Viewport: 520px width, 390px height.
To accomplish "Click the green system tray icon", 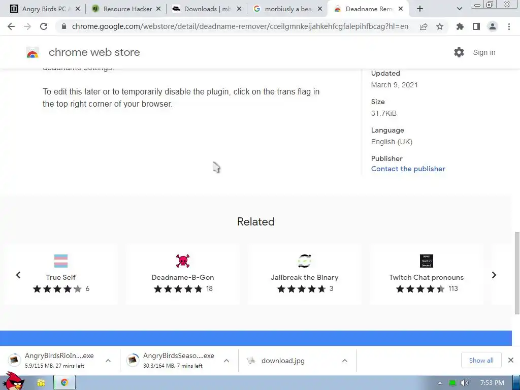I will pyautogui.click(x=452, y=383).
